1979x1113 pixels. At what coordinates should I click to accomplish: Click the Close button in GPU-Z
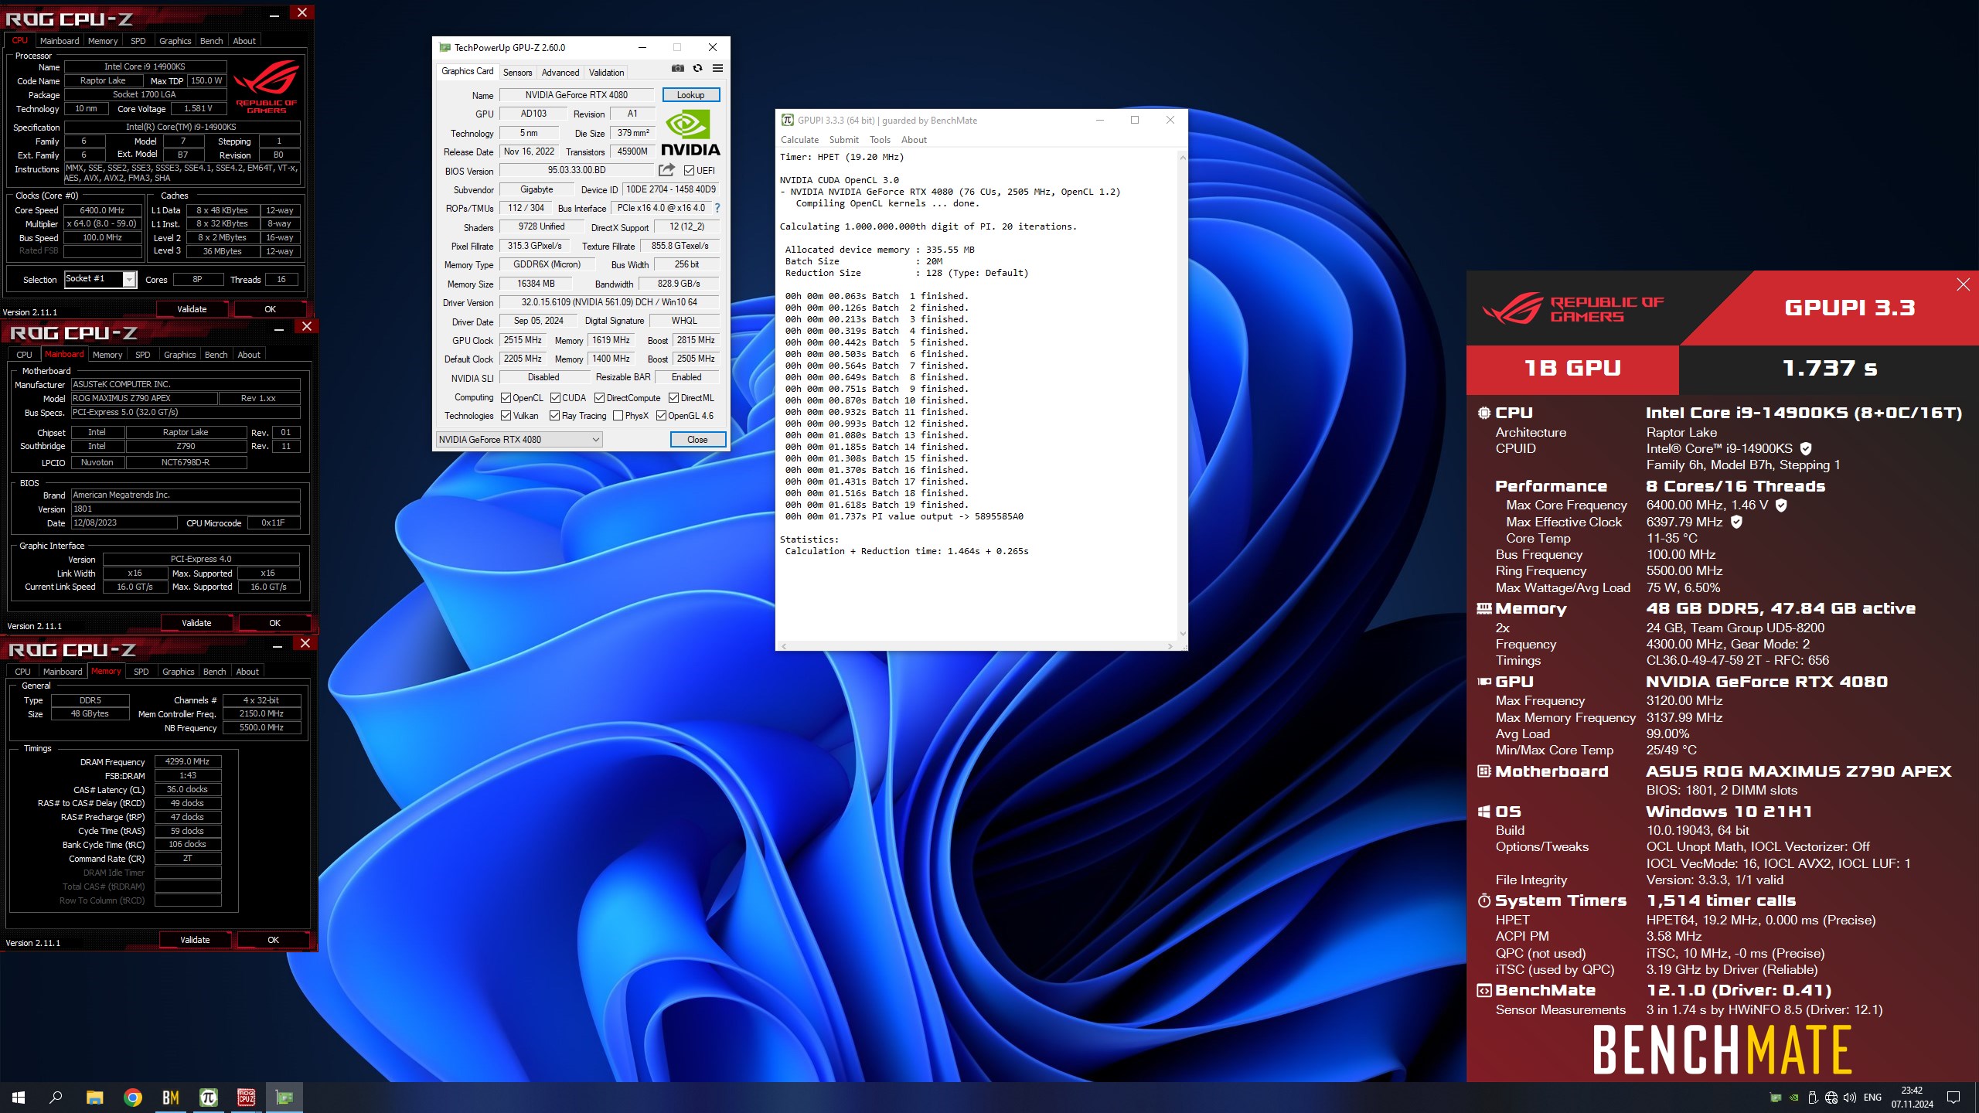pyautogui.click(x=697, y=440)
